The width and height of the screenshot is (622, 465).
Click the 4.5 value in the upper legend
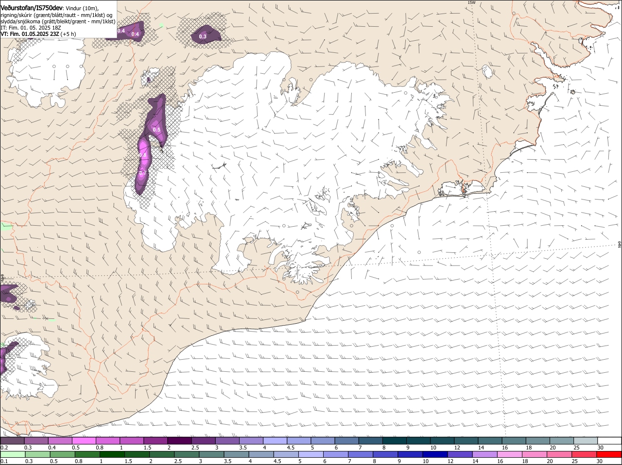291,448
